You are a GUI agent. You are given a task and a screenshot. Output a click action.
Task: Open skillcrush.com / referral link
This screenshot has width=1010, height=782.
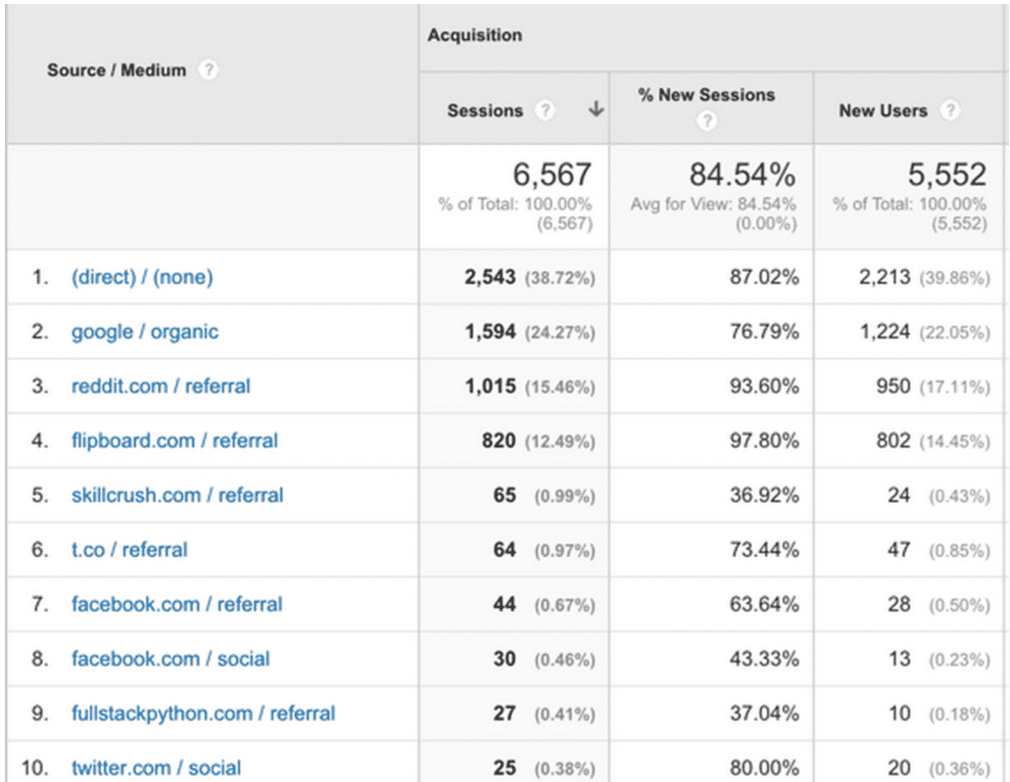(x=177, y=495)
